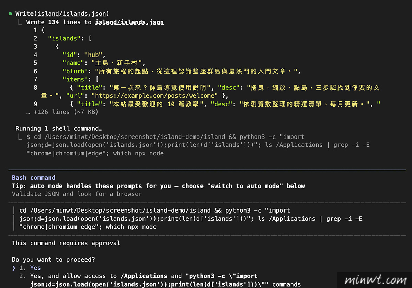The height and width of the screenshot is (288, 412).
Task: Click the └ branch marker before Wrote 134 lines
Action: 21,22
